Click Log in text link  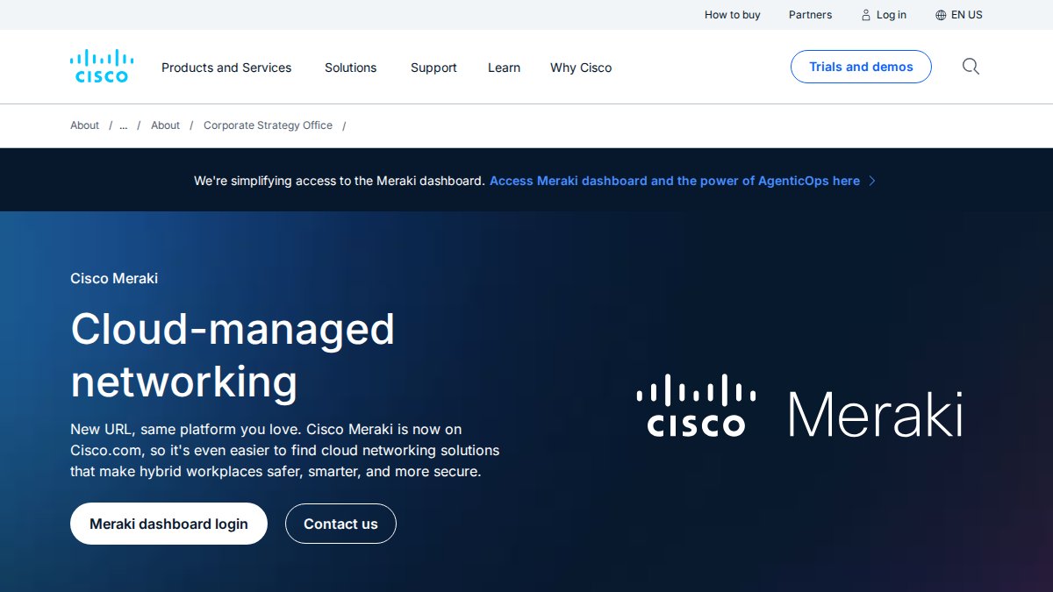pos(891,15)
